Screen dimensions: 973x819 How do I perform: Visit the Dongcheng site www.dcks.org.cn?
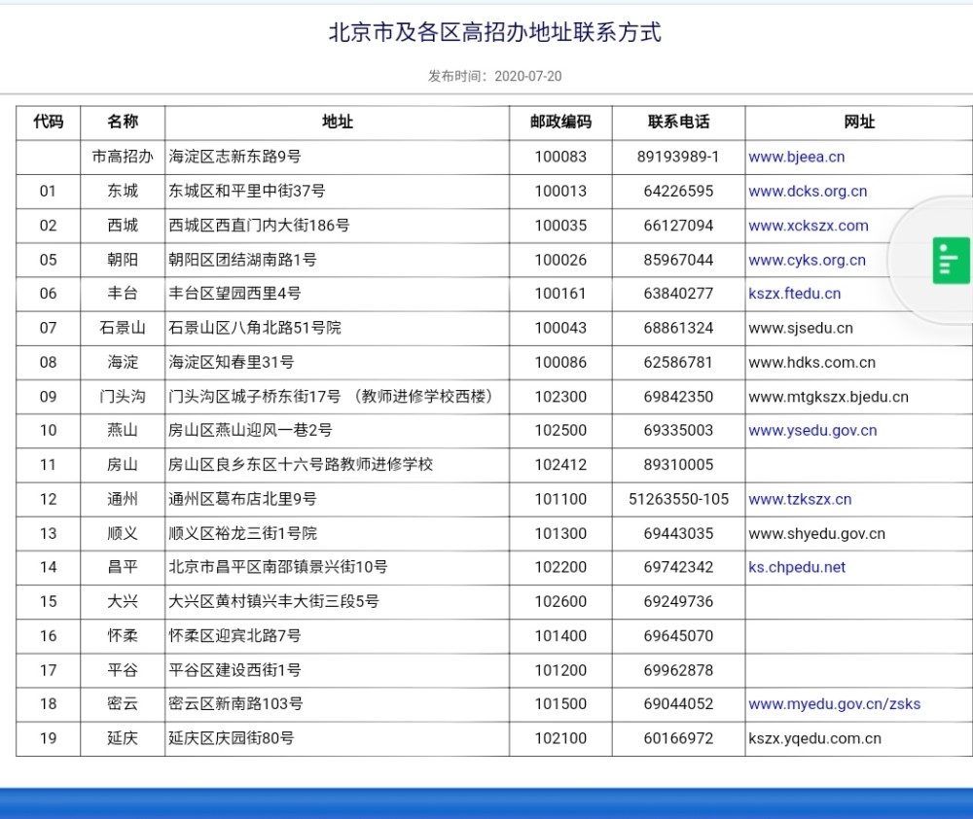click(x=807, y=192)
